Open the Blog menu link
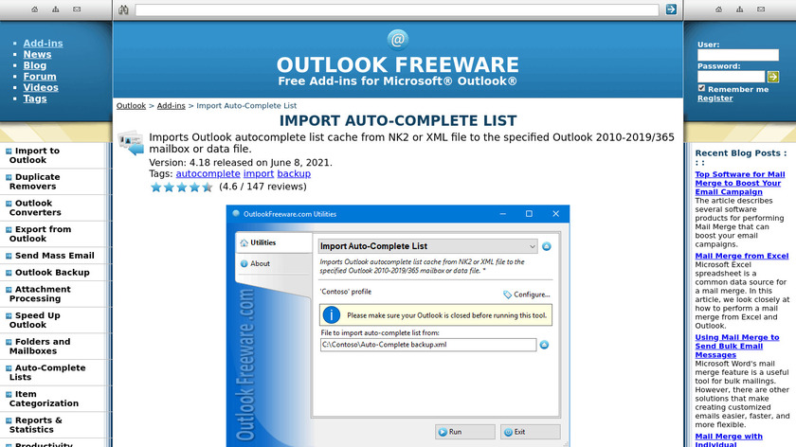The height and width of the screenshot is (447, 796). coord(34,65)
